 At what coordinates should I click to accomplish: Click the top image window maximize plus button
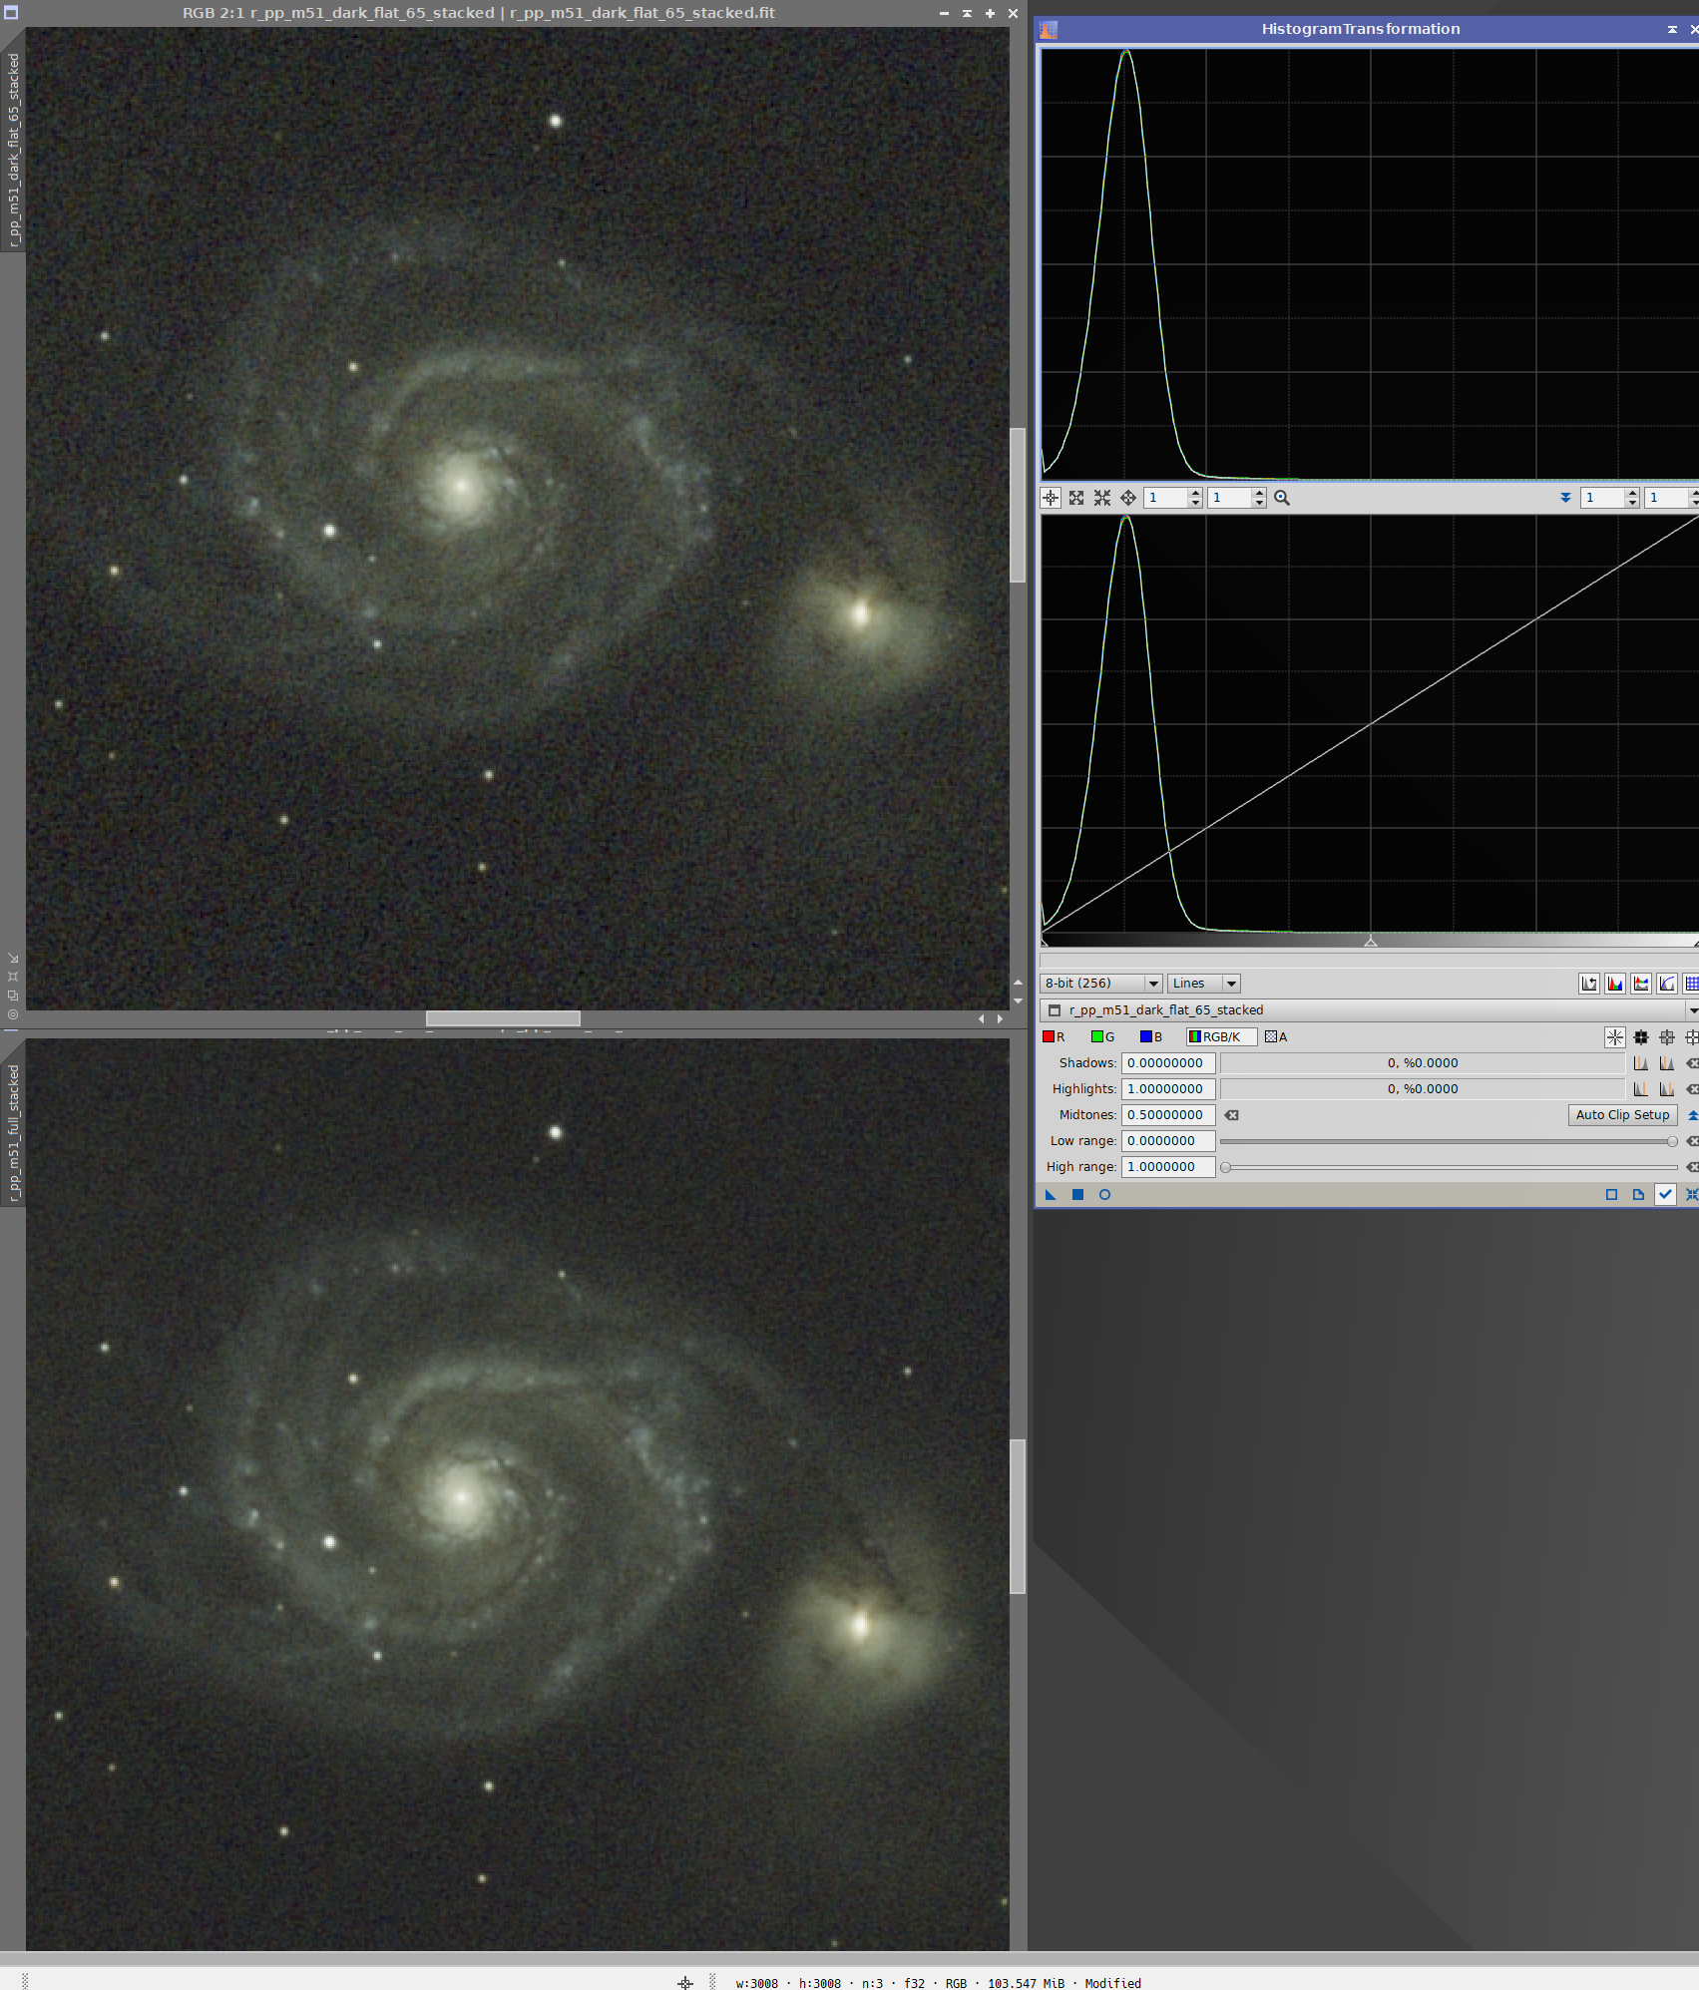point(990,13)
